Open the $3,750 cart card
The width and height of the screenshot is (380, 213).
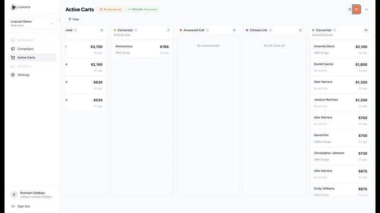click(85, 49)
